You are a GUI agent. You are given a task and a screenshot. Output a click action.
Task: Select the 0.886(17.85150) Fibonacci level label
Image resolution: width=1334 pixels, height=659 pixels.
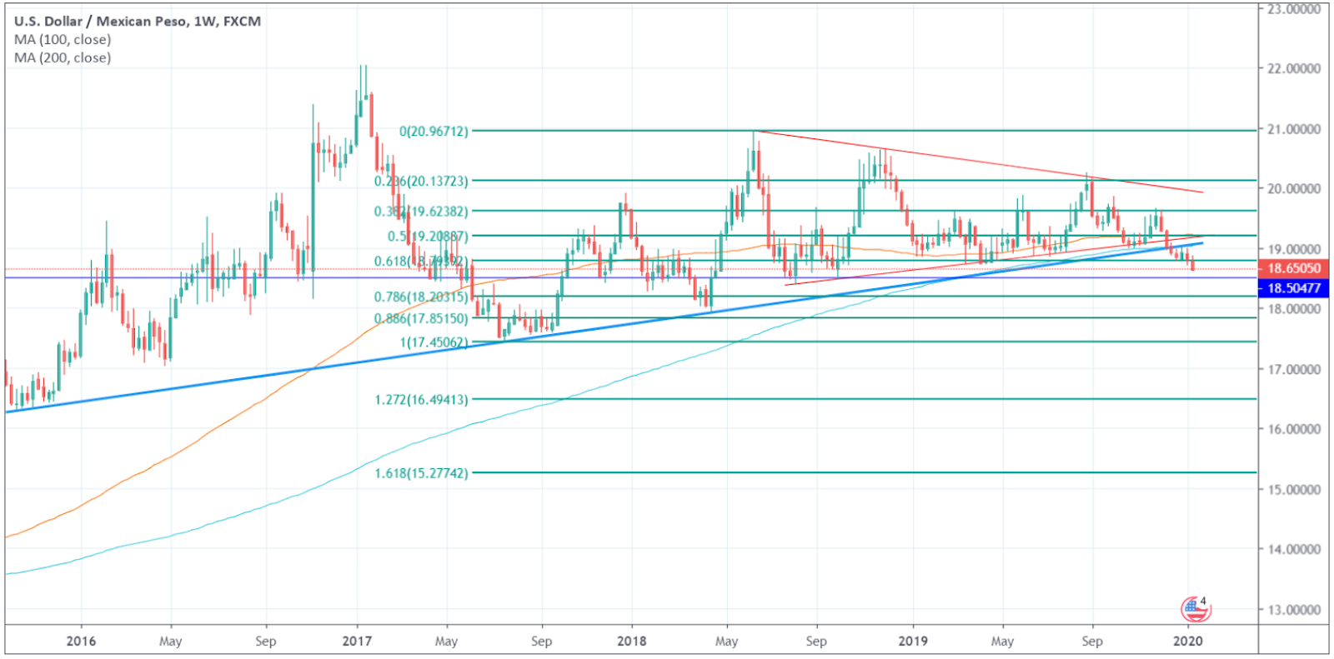click(x=421, y=317)
